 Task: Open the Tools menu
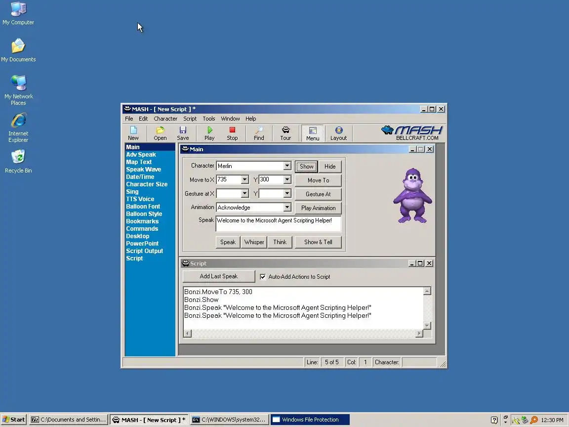tap(208, 119)
